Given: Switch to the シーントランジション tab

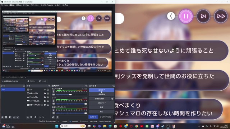Looking at the screenshot, I should 106,117.
